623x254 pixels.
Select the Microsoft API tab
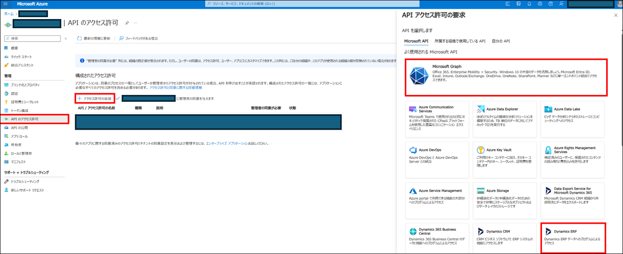pyautogui.click(x=416, y=41)
